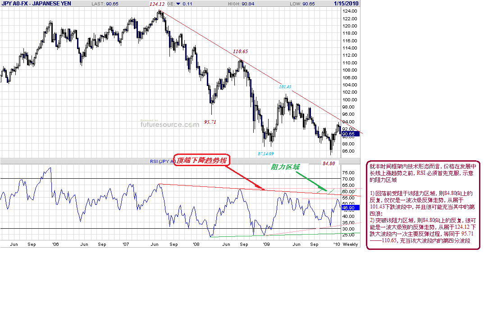This screenshot has width=493, height=321.
Task: Click the '30.00' RSI axis label
Action: (x=348, y=229)
